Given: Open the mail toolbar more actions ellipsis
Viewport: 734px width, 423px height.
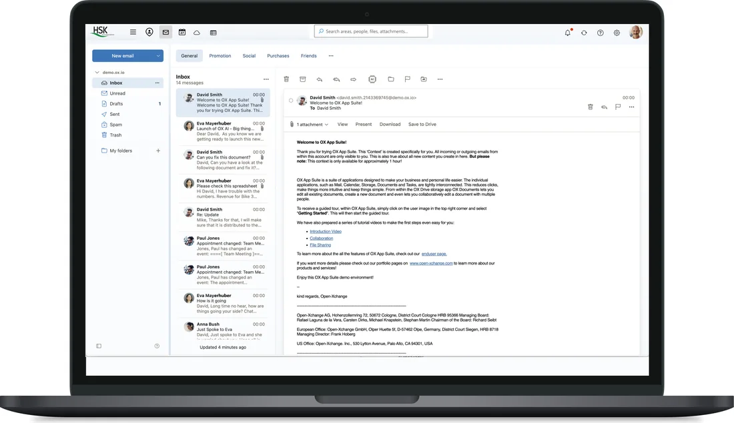Looking at the screenshot, I should [440, 79].
